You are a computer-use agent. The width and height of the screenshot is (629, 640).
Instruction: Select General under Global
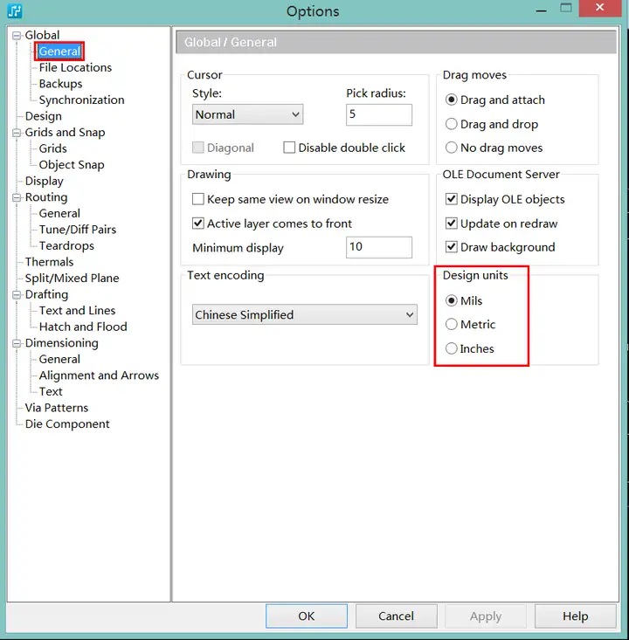[59, 51]
